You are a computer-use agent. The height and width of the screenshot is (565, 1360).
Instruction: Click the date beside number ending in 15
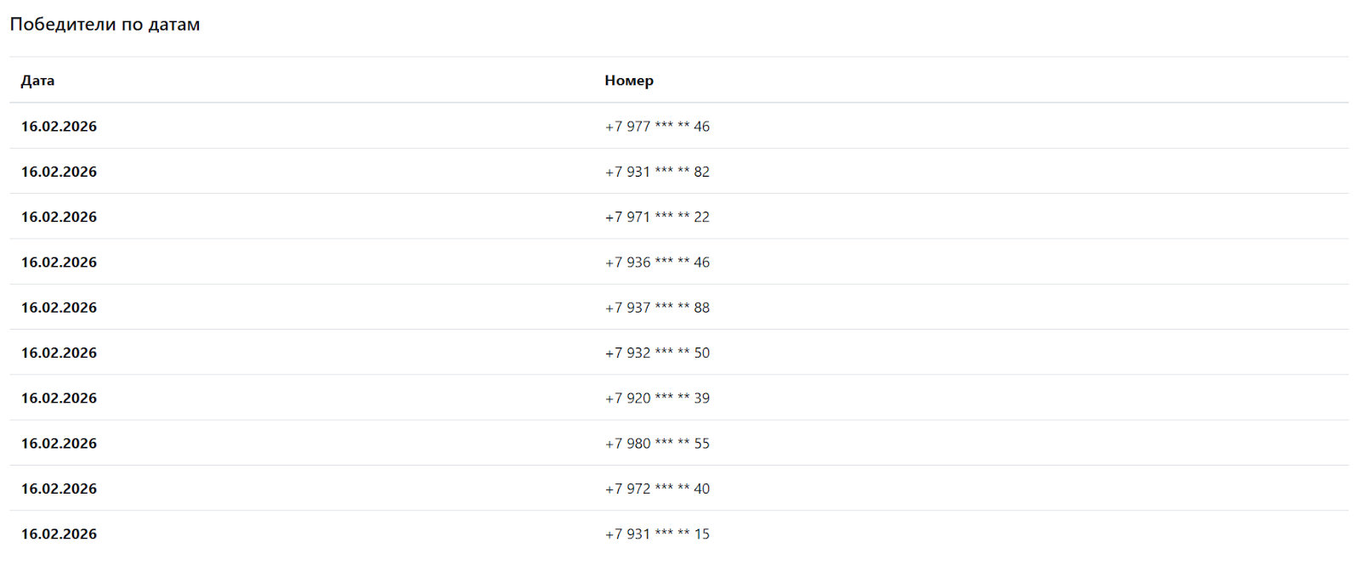click(59, 534)
